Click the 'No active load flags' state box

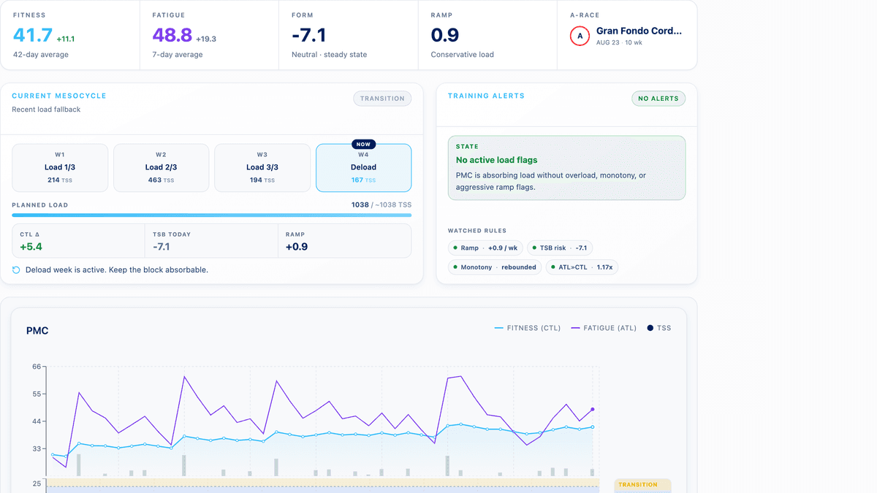567,168
